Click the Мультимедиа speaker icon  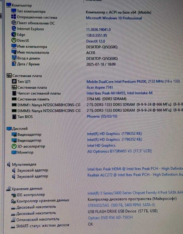9,164
